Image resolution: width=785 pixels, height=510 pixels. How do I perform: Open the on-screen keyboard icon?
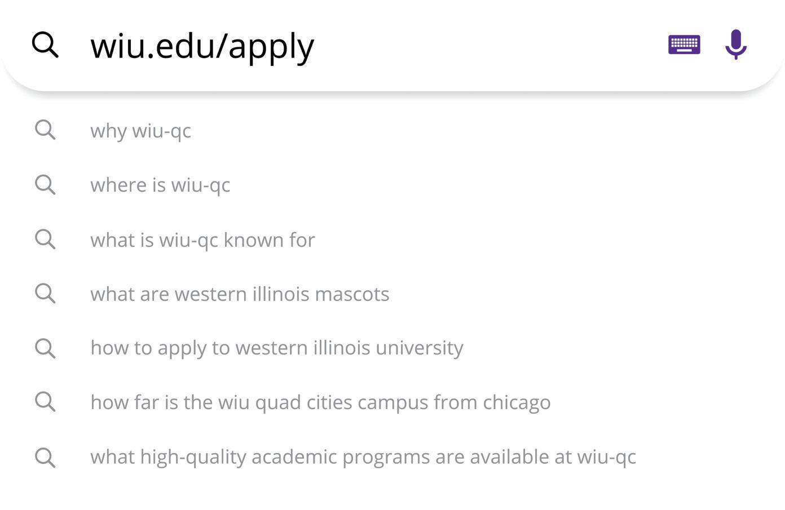click(x=684, y=45)
